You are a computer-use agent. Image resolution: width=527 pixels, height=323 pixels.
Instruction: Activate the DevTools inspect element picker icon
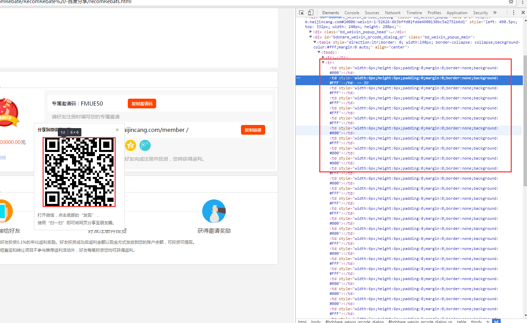click(301, 12)
